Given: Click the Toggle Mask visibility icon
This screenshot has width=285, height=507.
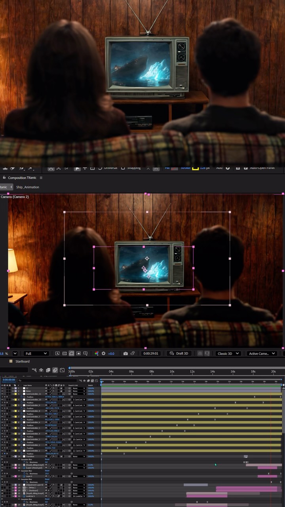Looking at the screenshot, I should (x=72, y=353).
